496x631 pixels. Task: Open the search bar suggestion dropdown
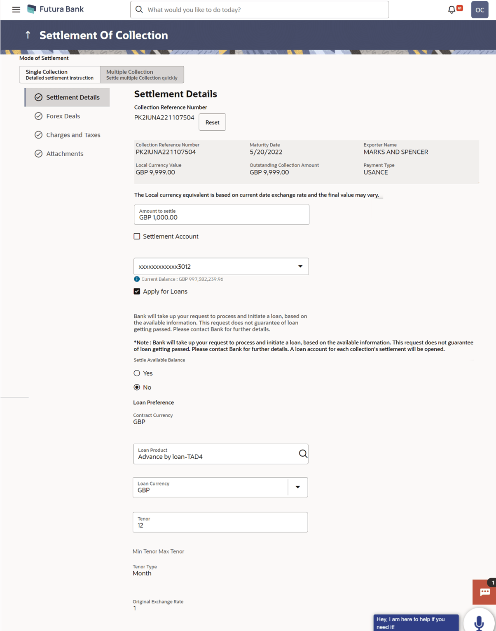coord(260,9)
